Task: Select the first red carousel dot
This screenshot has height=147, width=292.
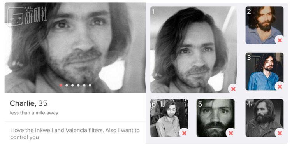Action: [61, 85]
